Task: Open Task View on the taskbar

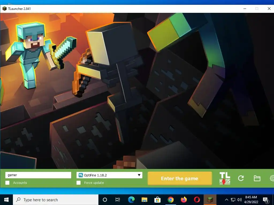Action: (118, 200)
